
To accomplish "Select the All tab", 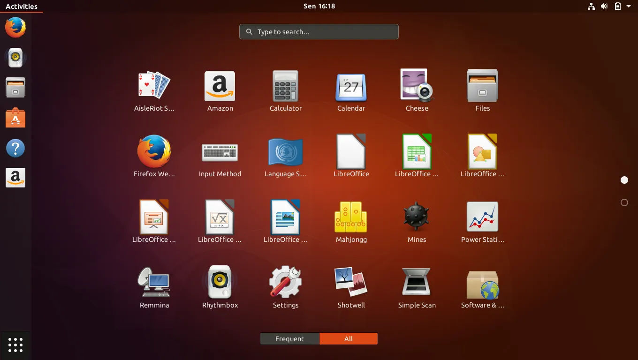I will tap(349, 339).
